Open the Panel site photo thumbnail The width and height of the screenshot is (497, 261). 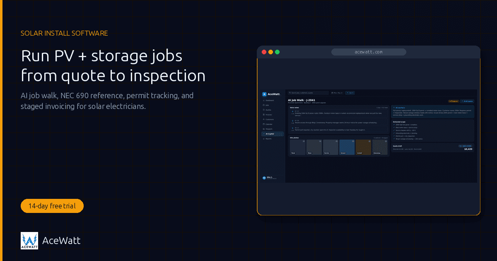(x=297, y=147)
